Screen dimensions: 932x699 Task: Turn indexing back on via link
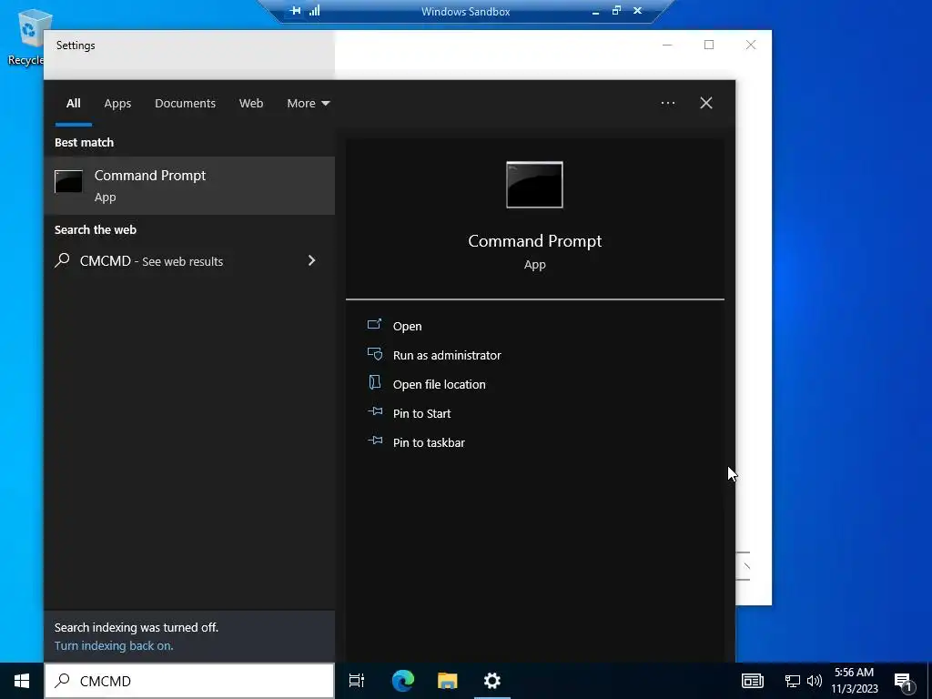pyautogui.click(x=114, y=645)
